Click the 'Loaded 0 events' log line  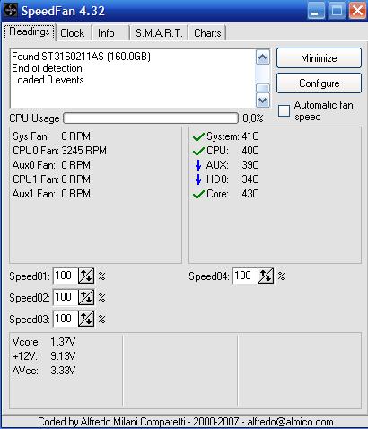click(x=48, y=80)
